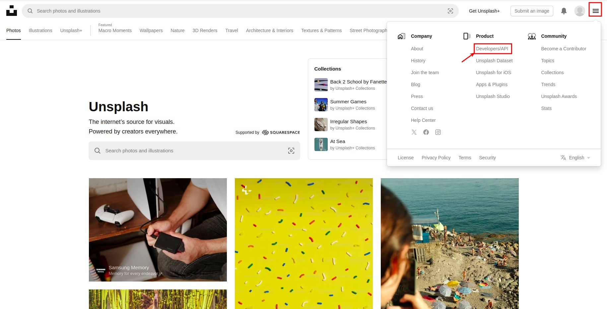607x309 pixels.
Task: Expand the English language dropdown
Action: 575,158
